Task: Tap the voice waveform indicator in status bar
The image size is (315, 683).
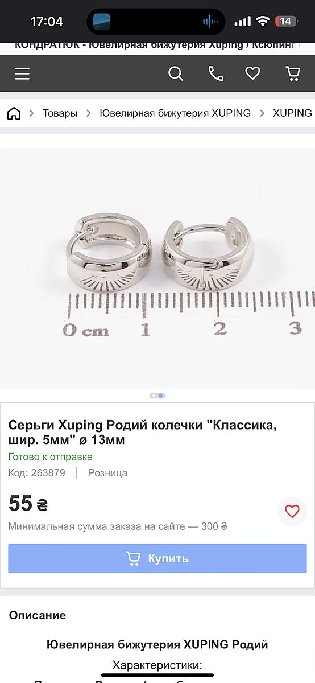Action: (x=210, y=22)
